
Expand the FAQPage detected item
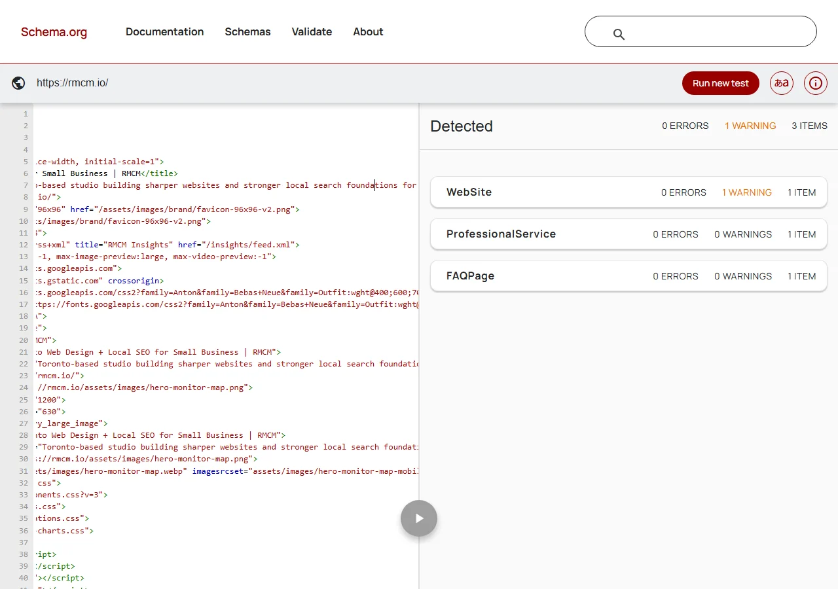click(628, 276)
